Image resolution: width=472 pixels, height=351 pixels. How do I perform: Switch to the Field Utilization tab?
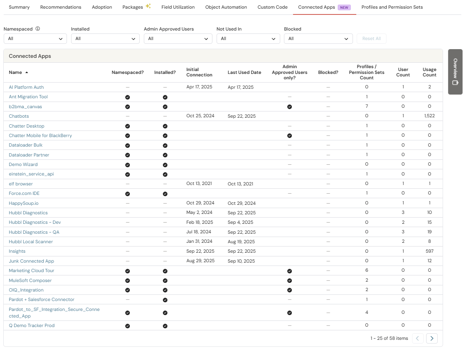pyautogui.click(x=178, y=7)
